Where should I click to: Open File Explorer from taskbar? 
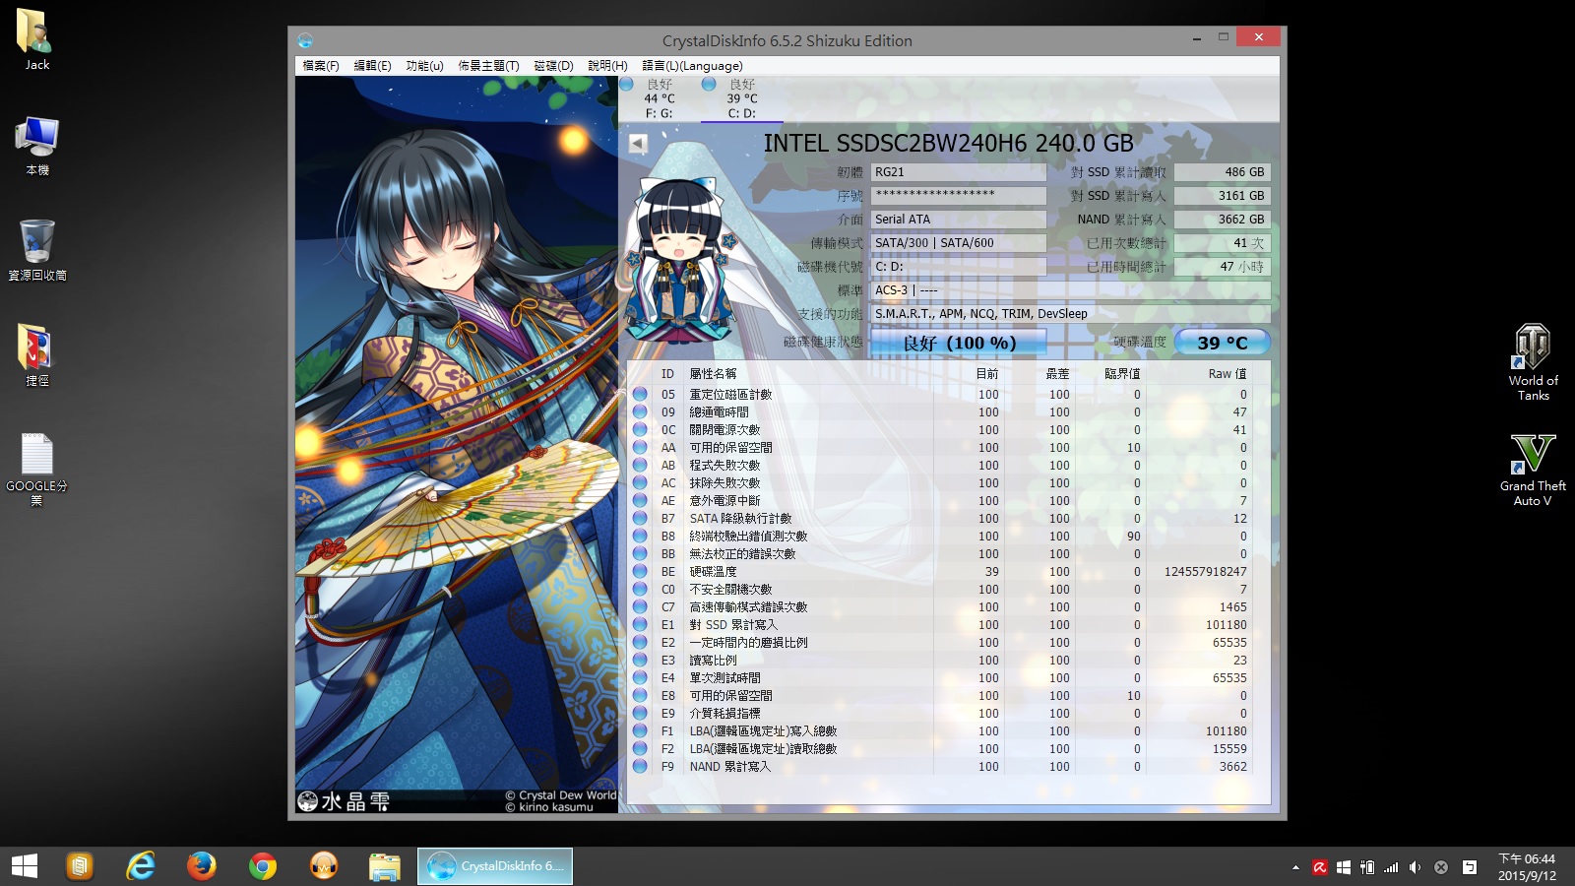384,866
